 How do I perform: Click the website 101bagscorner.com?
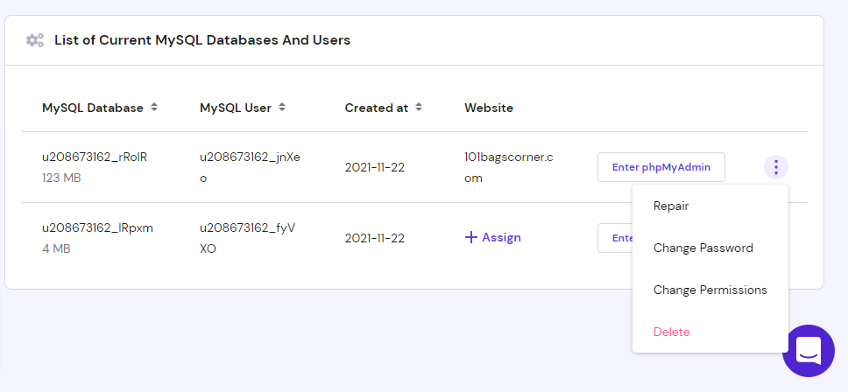tap(509, 167)
